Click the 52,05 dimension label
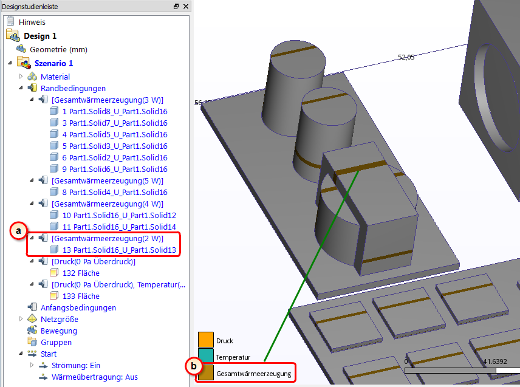 coord(406,57)
